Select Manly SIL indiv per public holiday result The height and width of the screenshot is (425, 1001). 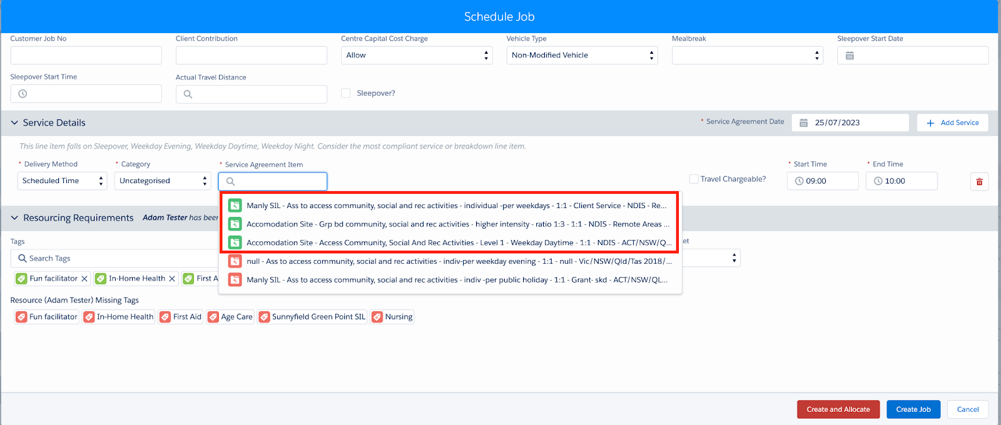coord(450,279)
